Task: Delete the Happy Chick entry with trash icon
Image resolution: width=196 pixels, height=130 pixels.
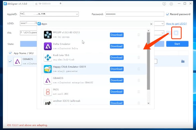Action: [139, 69]
